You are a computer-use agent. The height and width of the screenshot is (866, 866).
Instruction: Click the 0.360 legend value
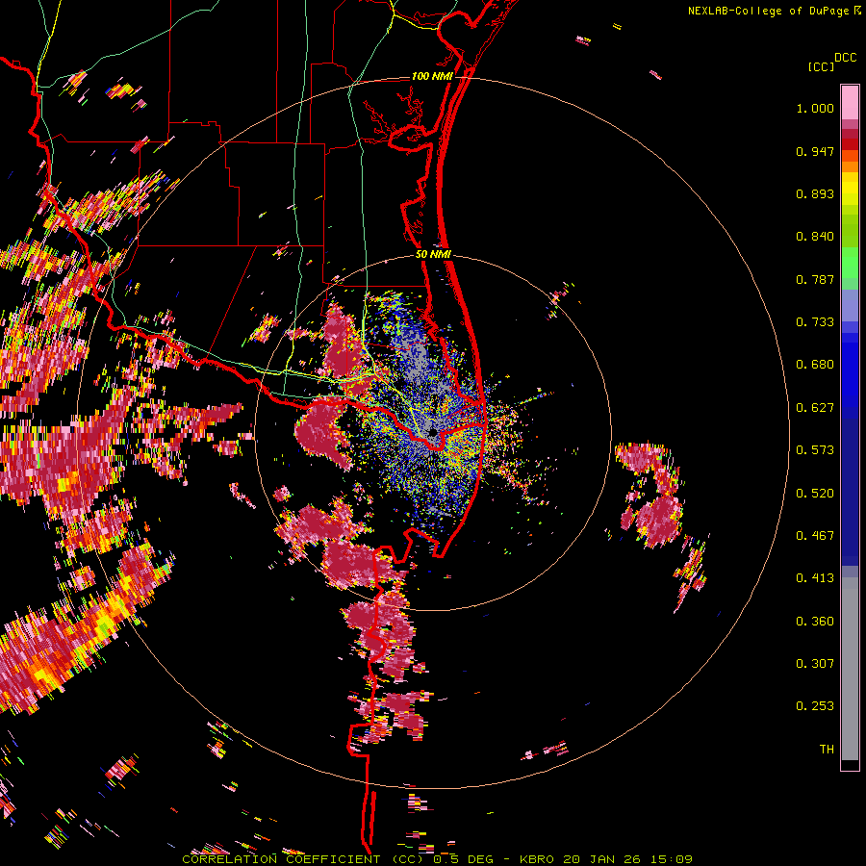tap(815, 622)
